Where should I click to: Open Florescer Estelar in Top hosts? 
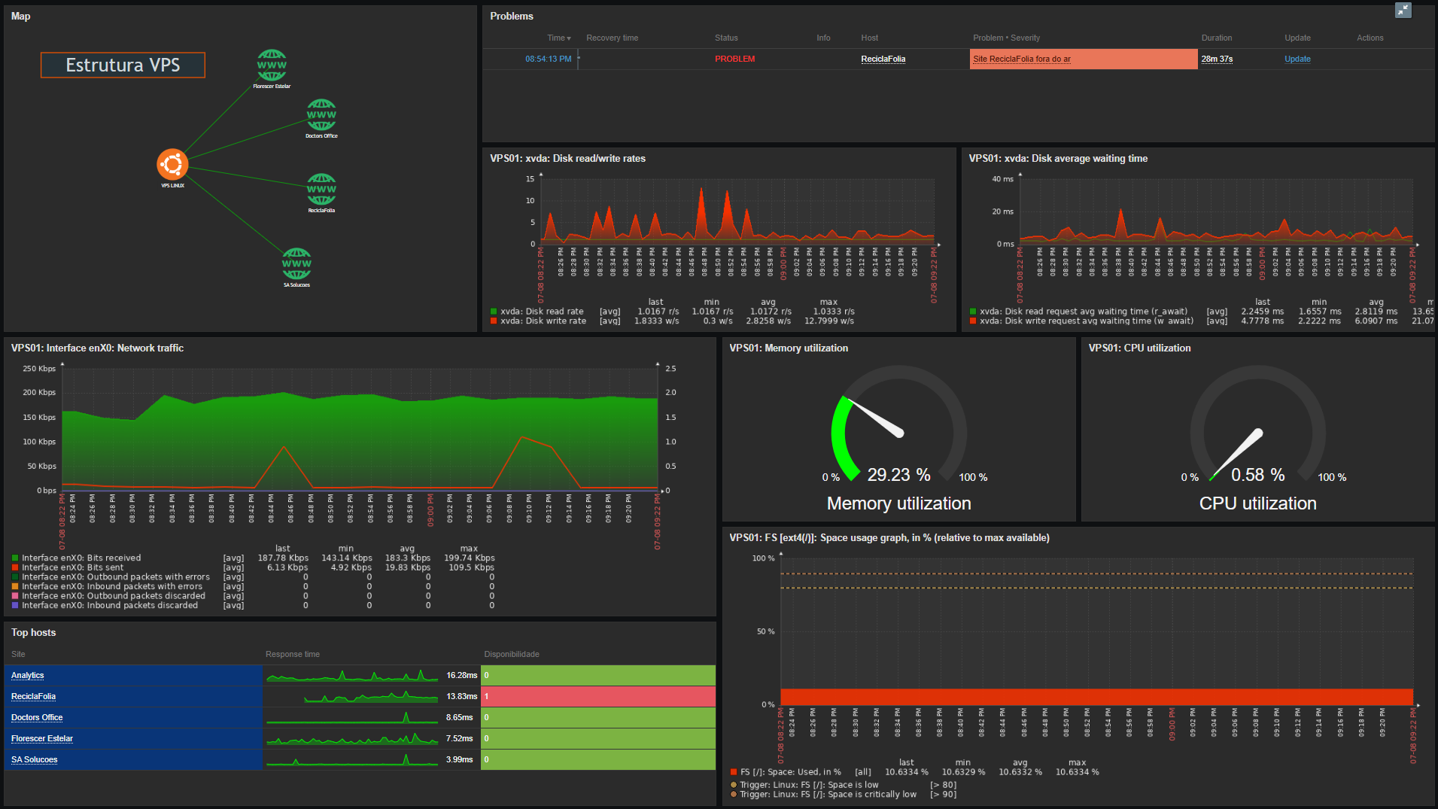42,739
